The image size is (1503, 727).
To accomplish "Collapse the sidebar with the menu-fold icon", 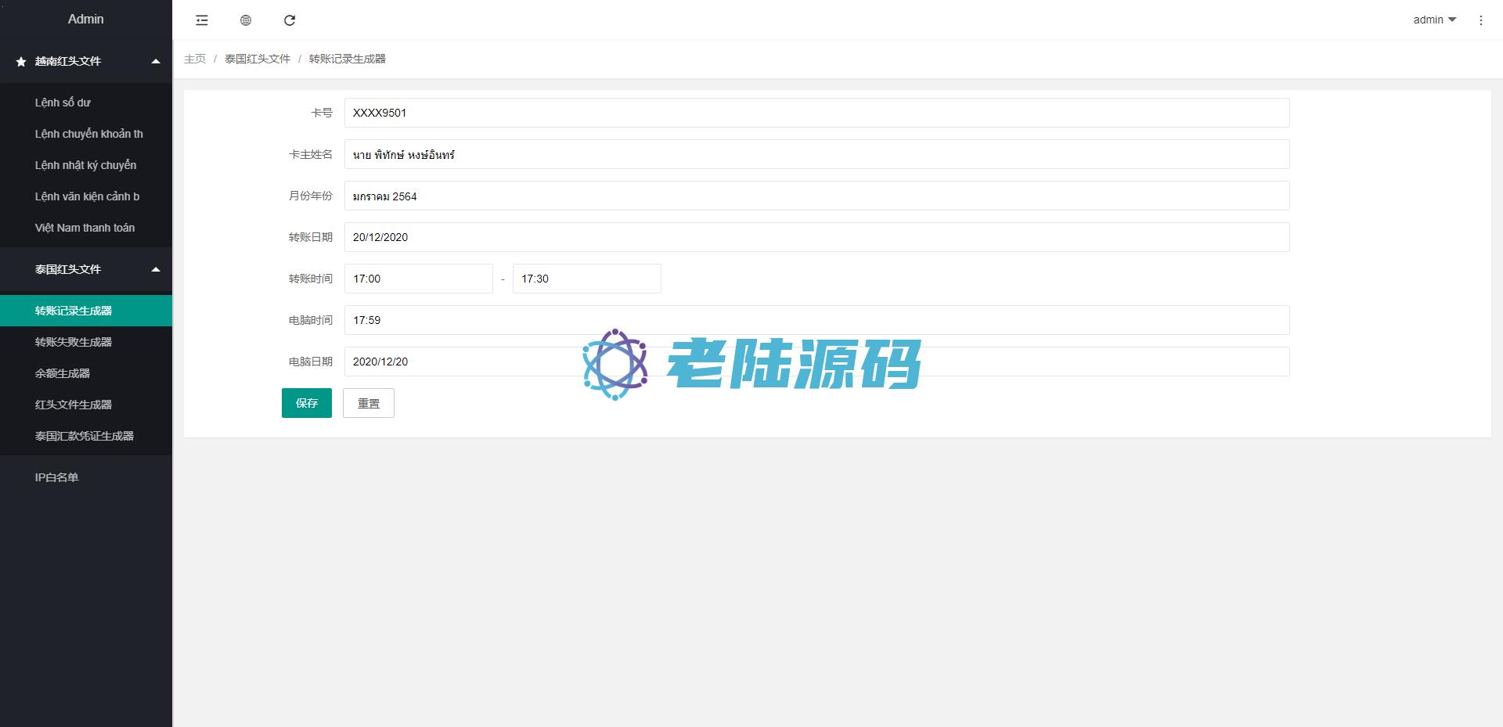I will coord(202,20).
